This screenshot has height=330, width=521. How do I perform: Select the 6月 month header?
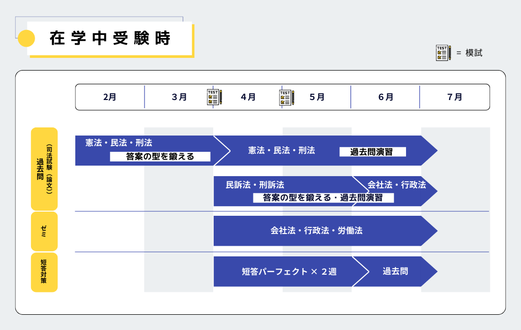tap(386, 97)
